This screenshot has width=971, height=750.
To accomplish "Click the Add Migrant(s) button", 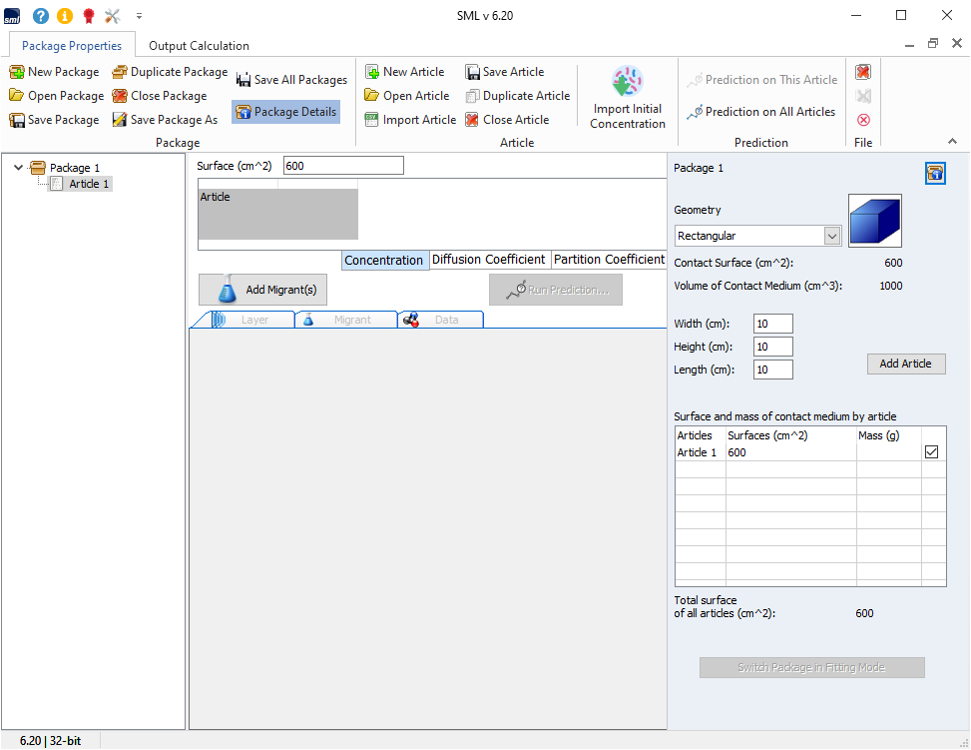I will coord(263,290).
